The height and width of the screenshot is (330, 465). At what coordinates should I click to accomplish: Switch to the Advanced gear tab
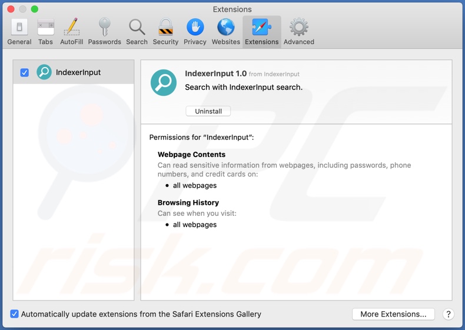coord(298,32)
